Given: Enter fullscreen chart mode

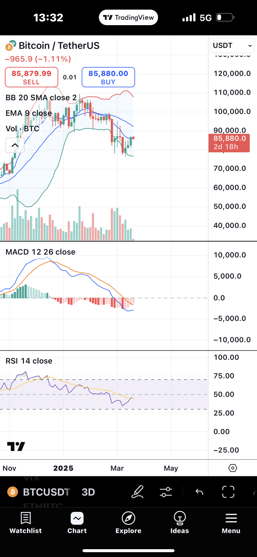Looking at the screenshot, I should click(228, 492).
